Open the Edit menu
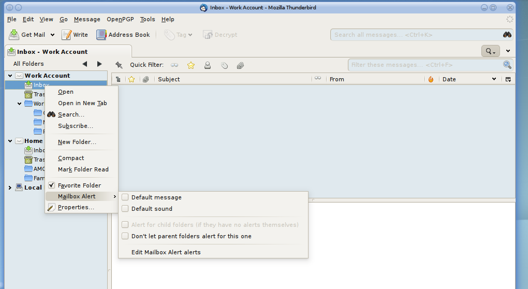528x289 pixels. [28, 19]
